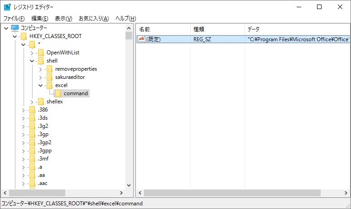Viewport: 351px width, 209px height.
Task: Expand the .386 key
Action: (x=23, y=110)
